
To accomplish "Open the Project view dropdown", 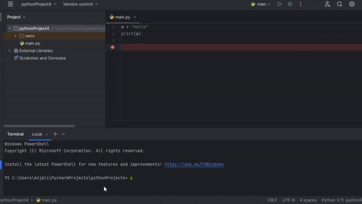I will pyautogui.click(x=16, y=17).
